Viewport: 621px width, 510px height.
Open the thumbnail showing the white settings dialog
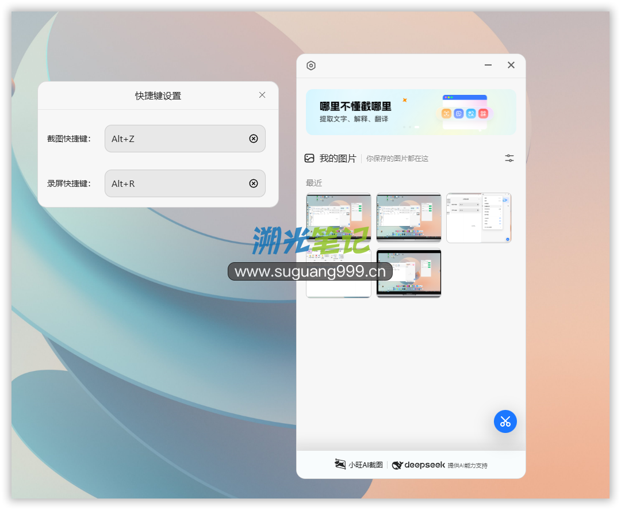479,217
